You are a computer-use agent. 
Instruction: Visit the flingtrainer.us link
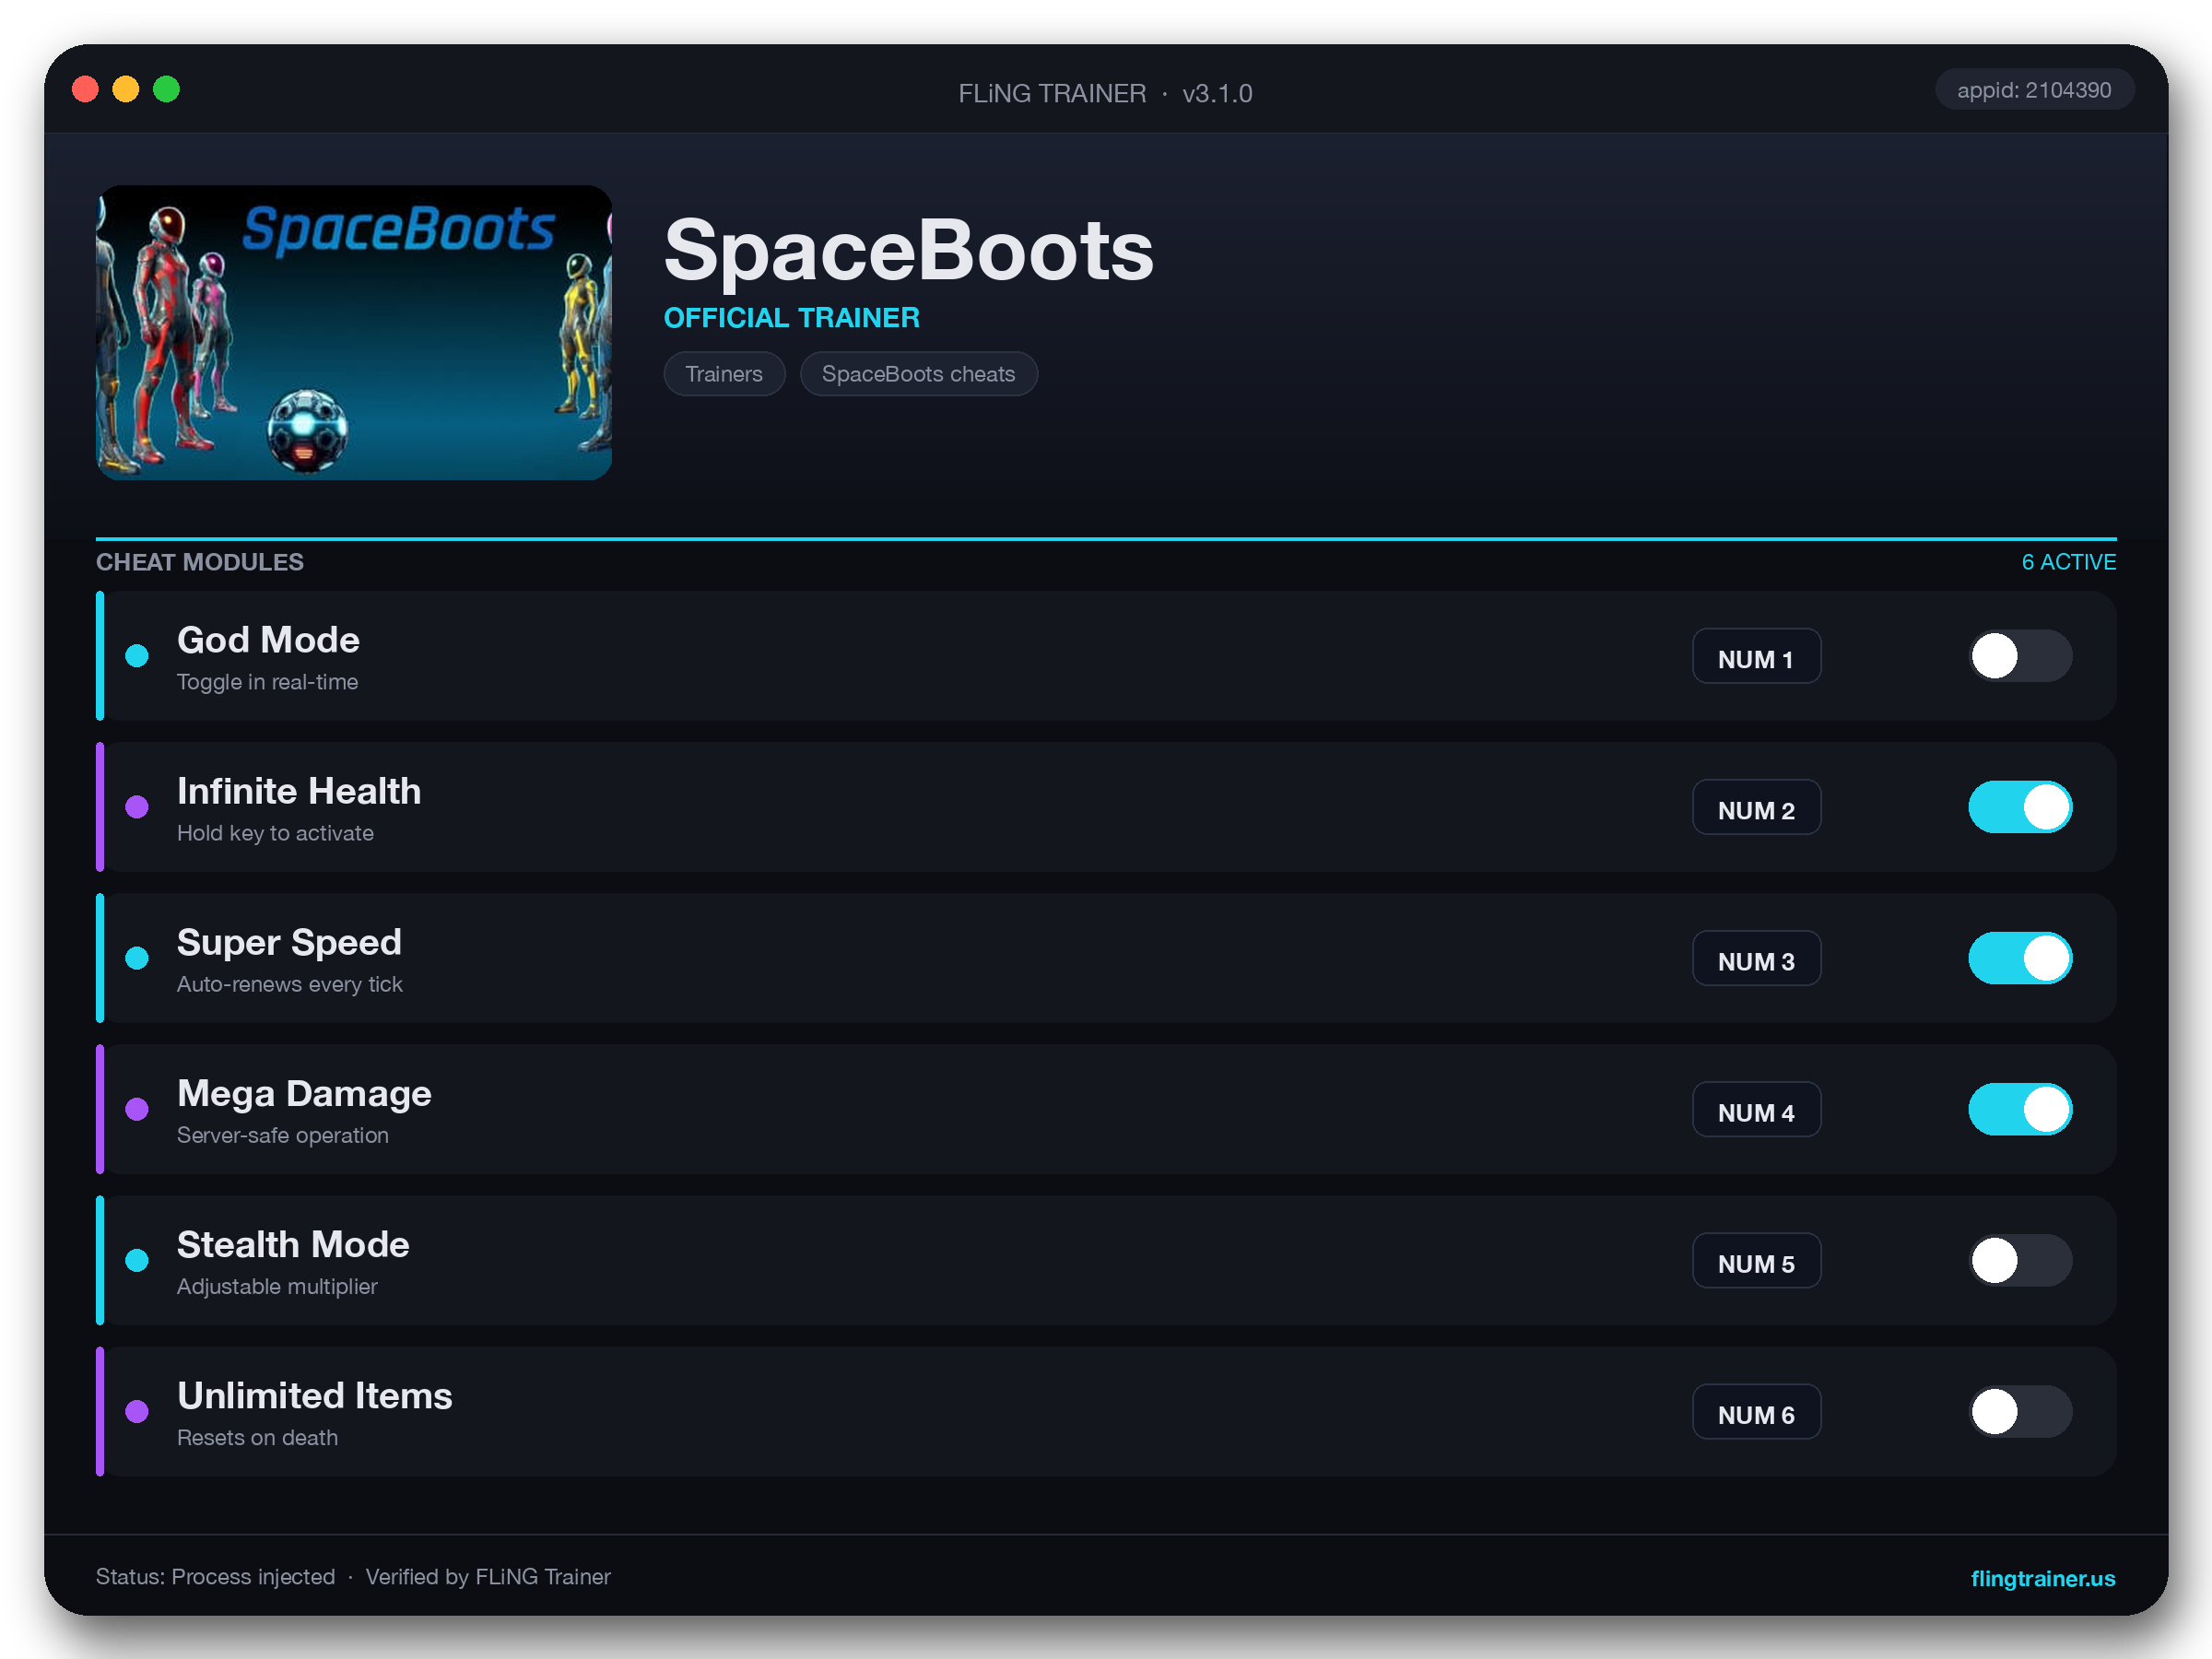[2042, 1578]
